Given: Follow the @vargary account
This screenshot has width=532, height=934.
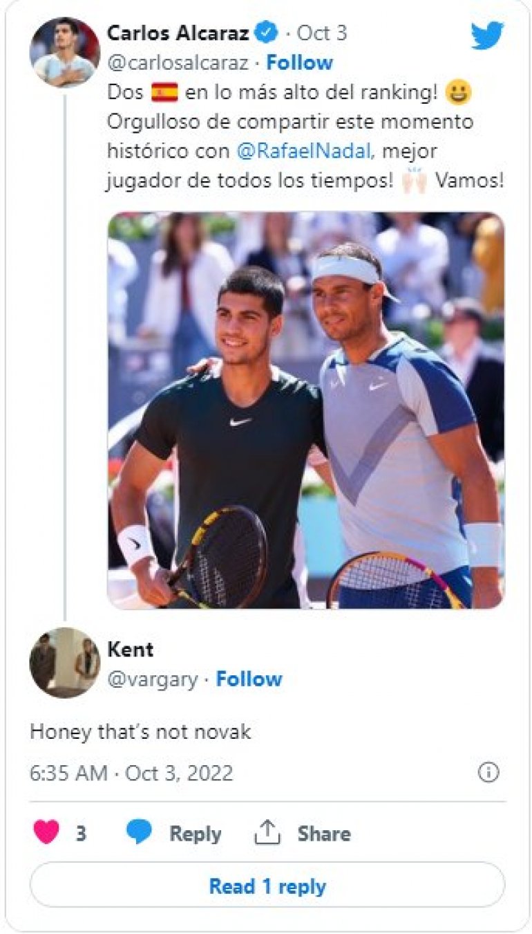Looking at the screenshot, I should tap(249, 679).
